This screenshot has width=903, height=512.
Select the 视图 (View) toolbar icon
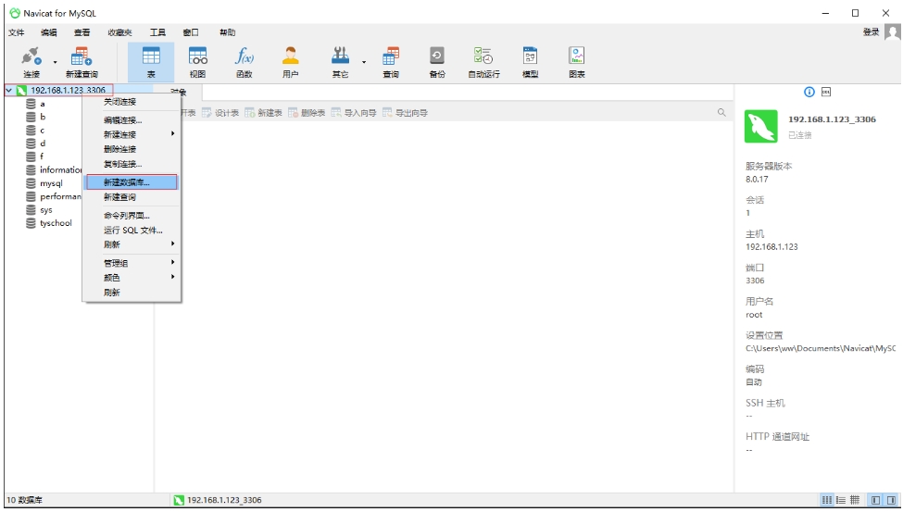197,61
